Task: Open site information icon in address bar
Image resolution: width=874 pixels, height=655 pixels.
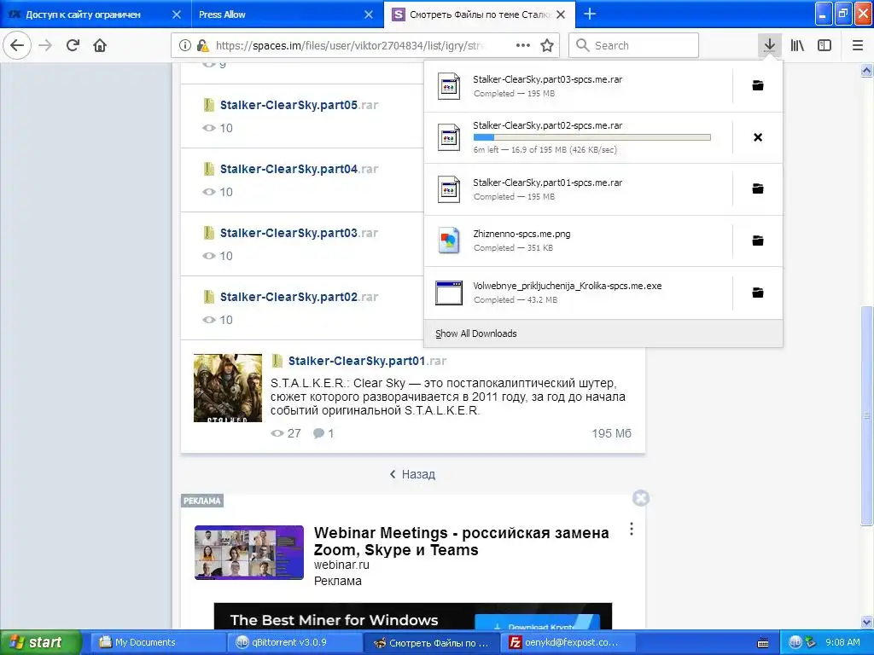Action: point(184,45)
